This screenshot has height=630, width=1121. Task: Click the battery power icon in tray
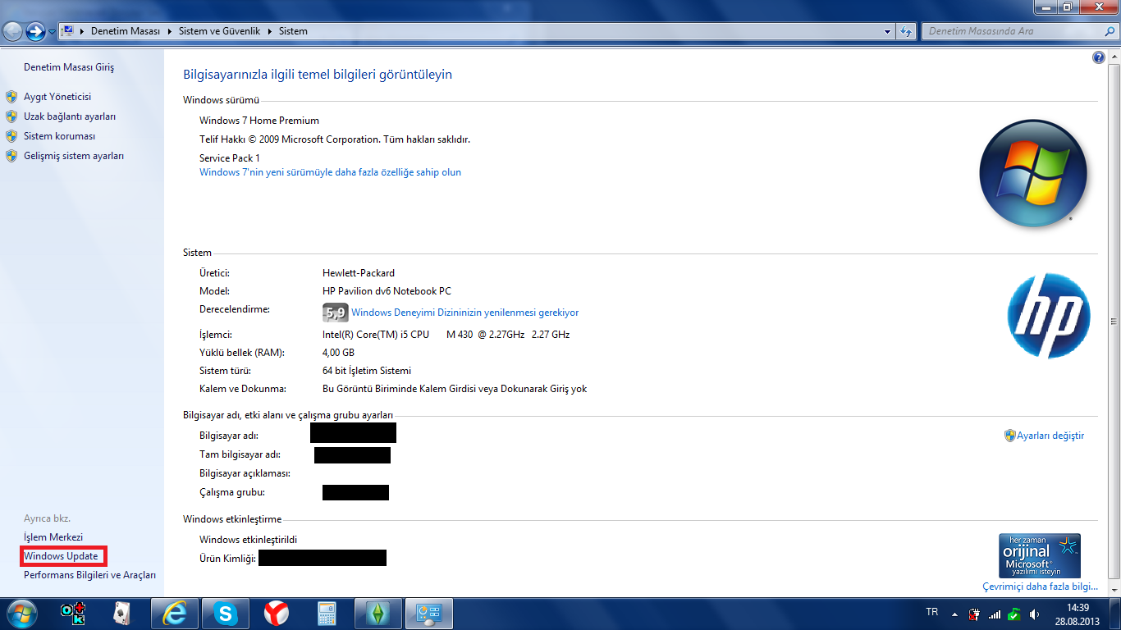[x=974, y=614]
